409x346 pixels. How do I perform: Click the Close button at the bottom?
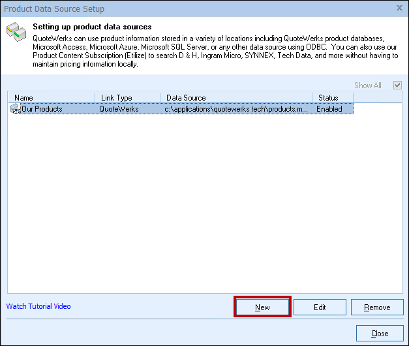point(380,334)
